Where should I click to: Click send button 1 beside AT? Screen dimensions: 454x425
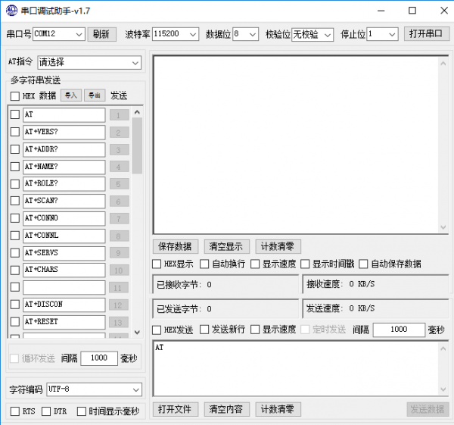pos(119,115)
